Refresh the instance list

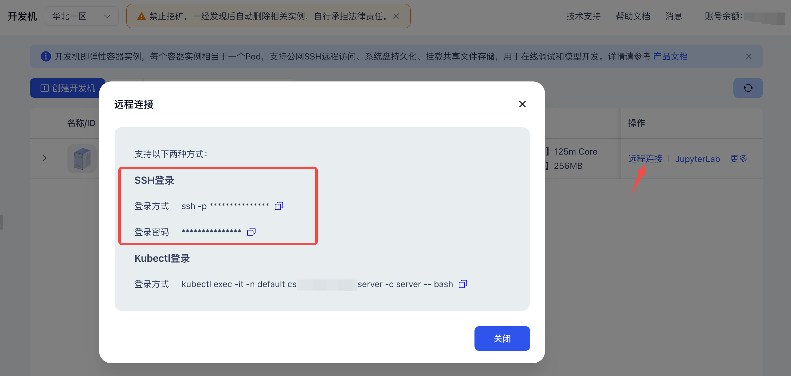click(748, 88)
